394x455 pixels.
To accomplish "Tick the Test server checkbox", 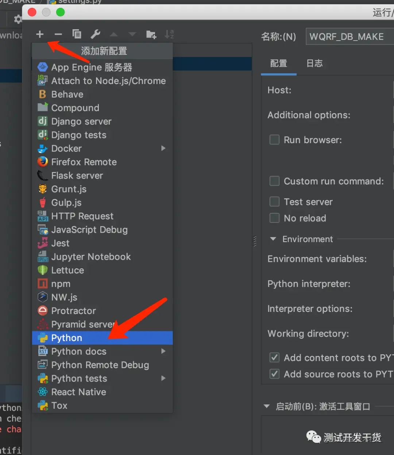I will point(274,202).
